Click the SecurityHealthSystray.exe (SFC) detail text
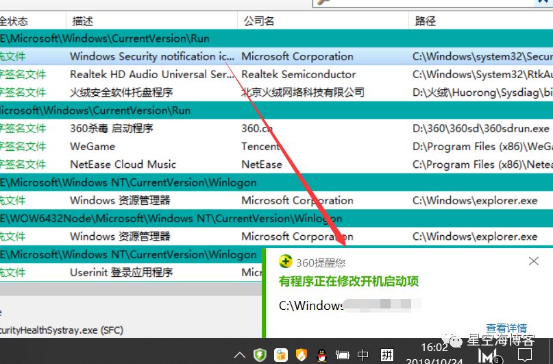 pos(62,330)
